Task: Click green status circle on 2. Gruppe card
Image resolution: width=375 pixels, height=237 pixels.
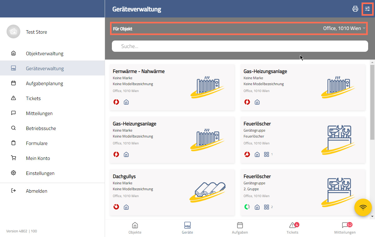Action: 247,207
